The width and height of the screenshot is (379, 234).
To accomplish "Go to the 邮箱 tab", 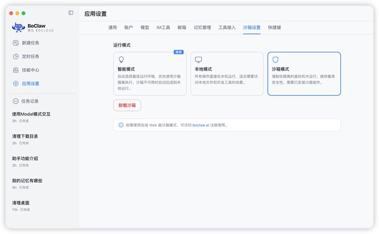I will 182,28.
